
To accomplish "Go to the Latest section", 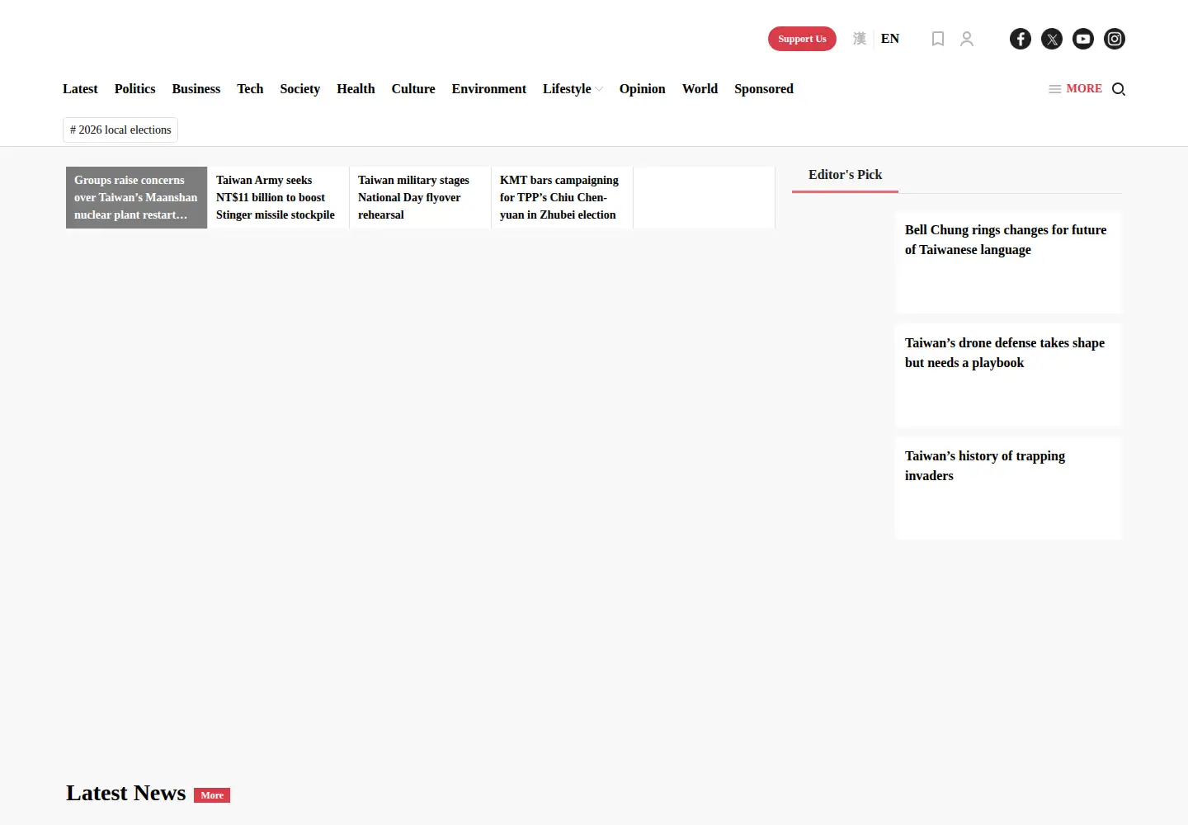I will [80, 89].
